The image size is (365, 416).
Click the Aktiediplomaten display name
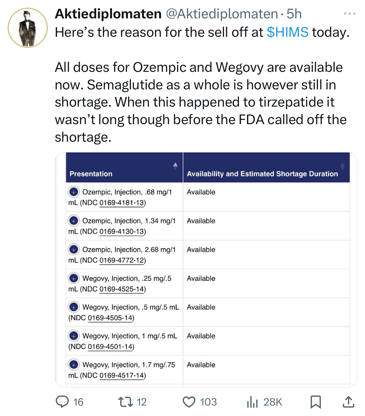pyautogui.click(x=108, y=14)
